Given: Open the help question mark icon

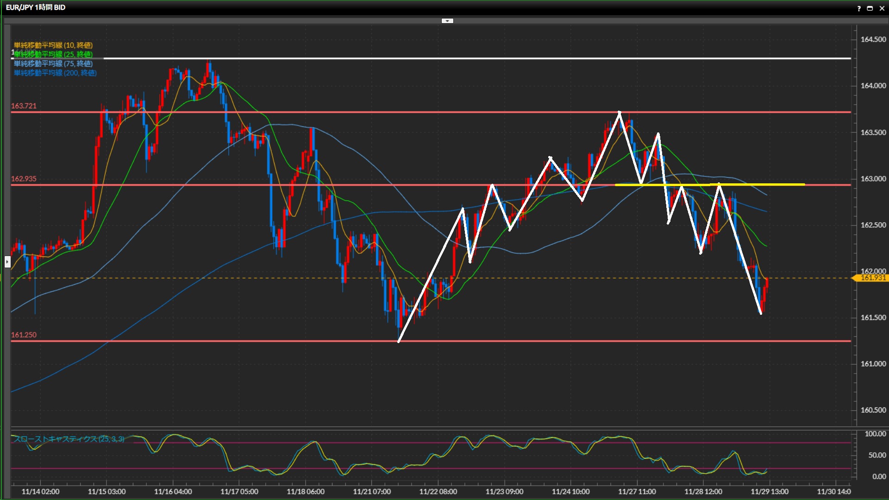Looking at the screenshot, I should point(859,8).
